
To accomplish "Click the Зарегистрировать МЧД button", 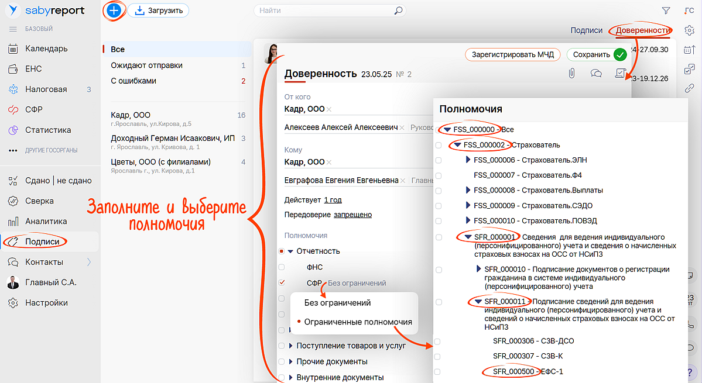I will pyautogui.click(x=513, y=54).
